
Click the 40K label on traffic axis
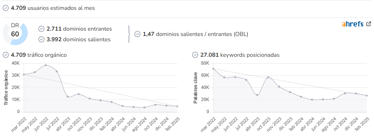(x=16, y=63)
